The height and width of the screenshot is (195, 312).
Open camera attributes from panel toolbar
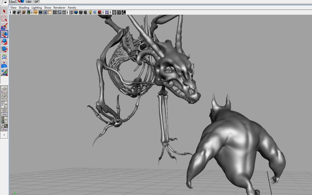[19, 12]
